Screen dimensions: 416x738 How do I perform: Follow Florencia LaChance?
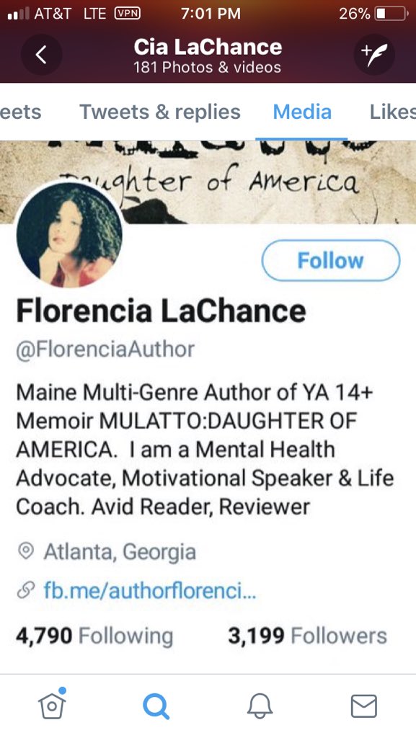click(x=331, y=260)
